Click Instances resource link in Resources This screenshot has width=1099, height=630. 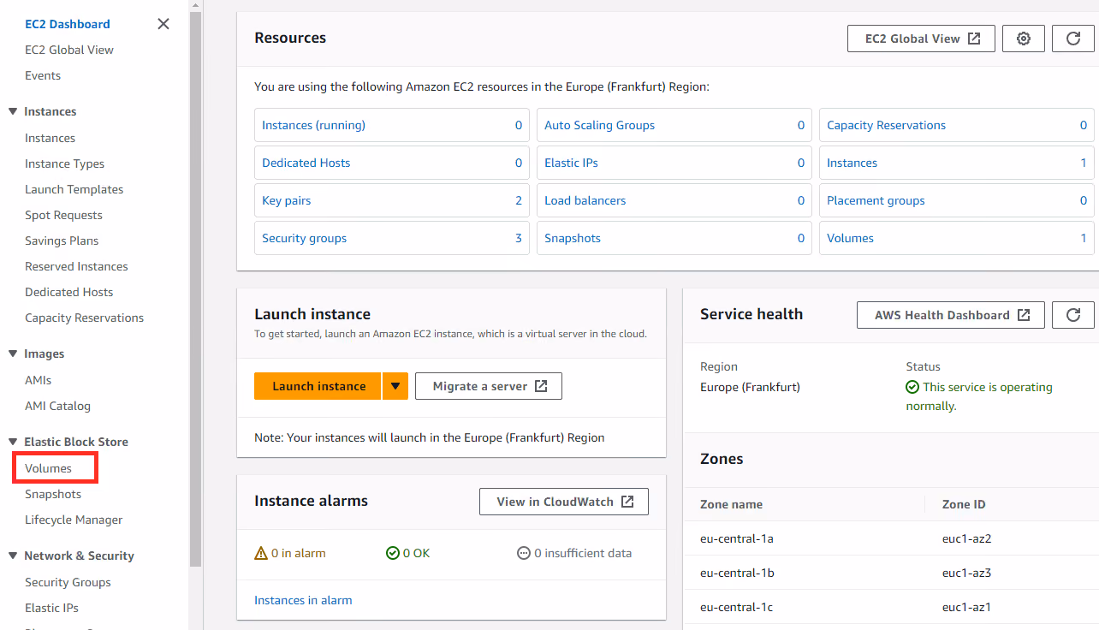852,163
